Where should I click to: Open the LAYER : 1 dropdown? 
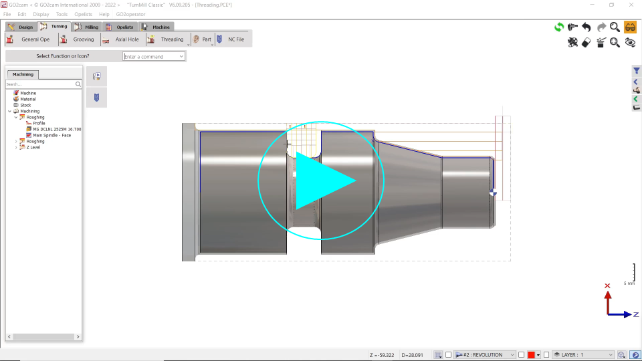click(x=609, y=355)
